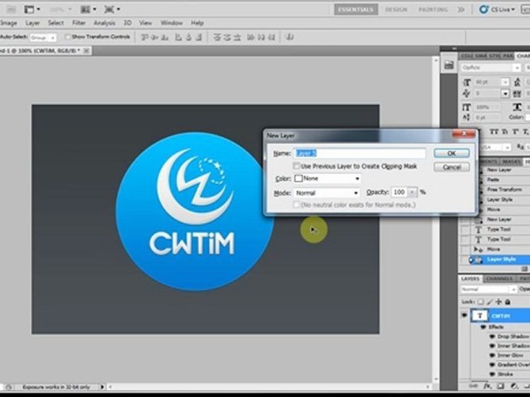Open the Analysis menu
The height and width of the screenshot is (397, 530).
104,23
